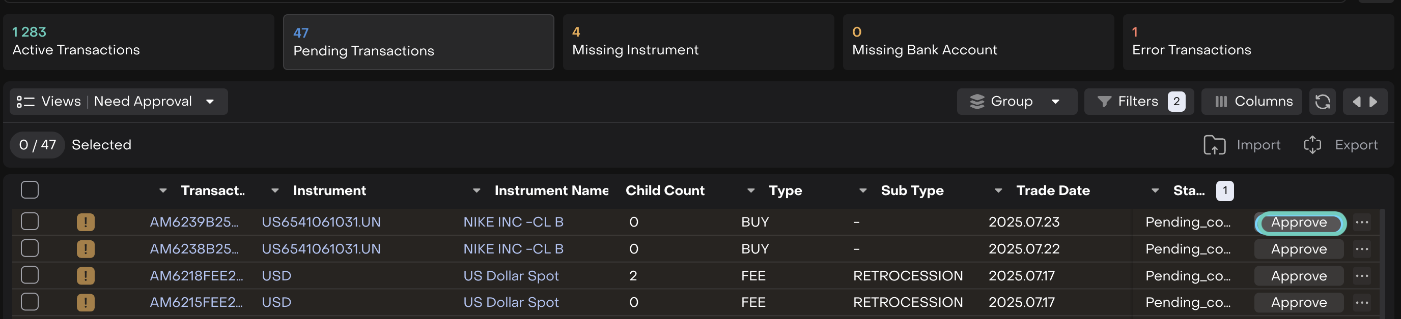This screenshot has height=319, width=1401.
Task: Click the left arrow navigation icon
Action: (x=1356, y=102)
